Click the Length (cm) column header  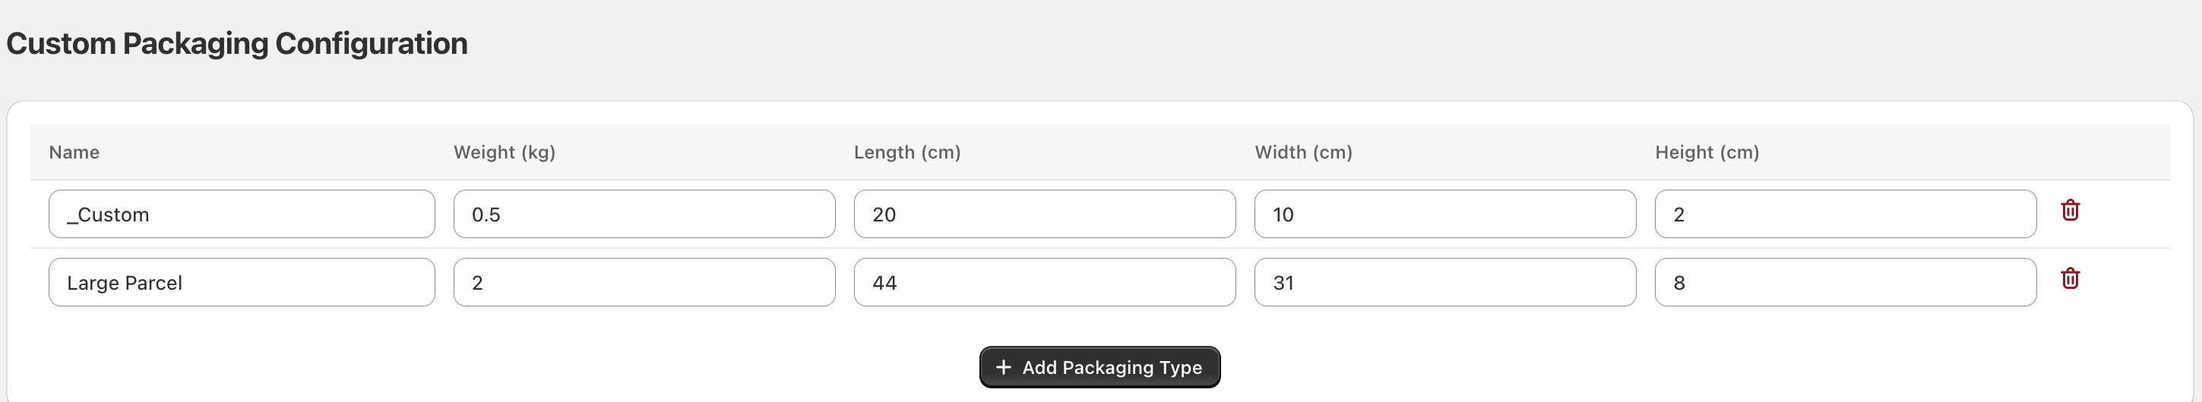pyautogui.click(x=907, y=152)
